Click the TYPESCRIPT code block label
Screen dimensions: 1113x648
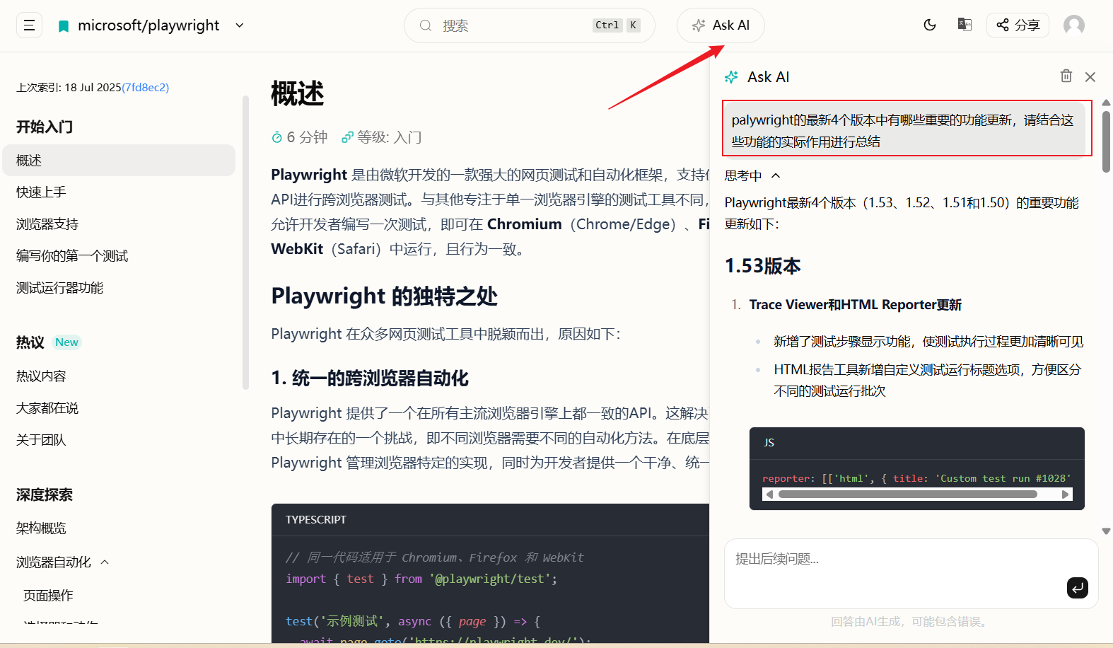coord(316,520)
